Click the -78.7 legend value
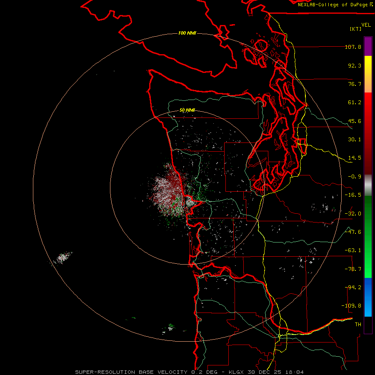The width and height of the screenshot is (375, 375). [353, 269]
